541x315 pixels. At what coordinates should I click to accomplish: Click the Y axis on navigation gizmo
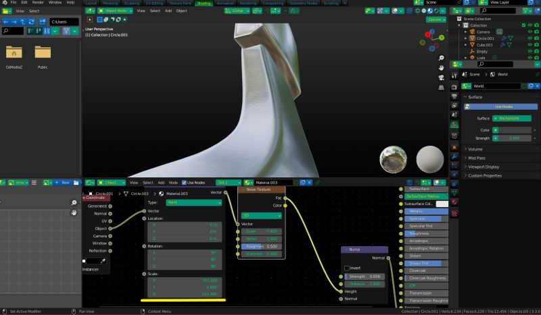pos(442,38)
